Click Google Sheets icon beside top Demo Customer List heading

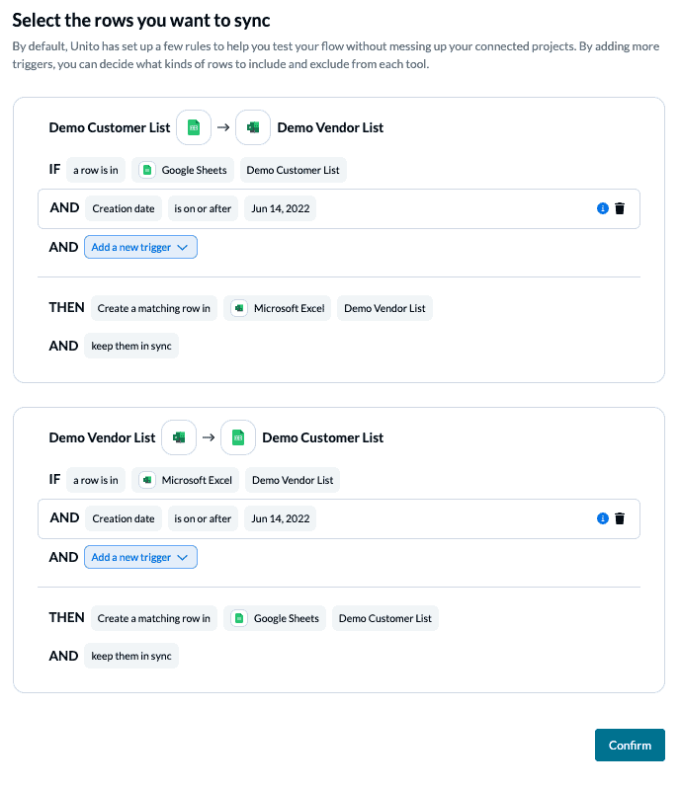[194, 127]
